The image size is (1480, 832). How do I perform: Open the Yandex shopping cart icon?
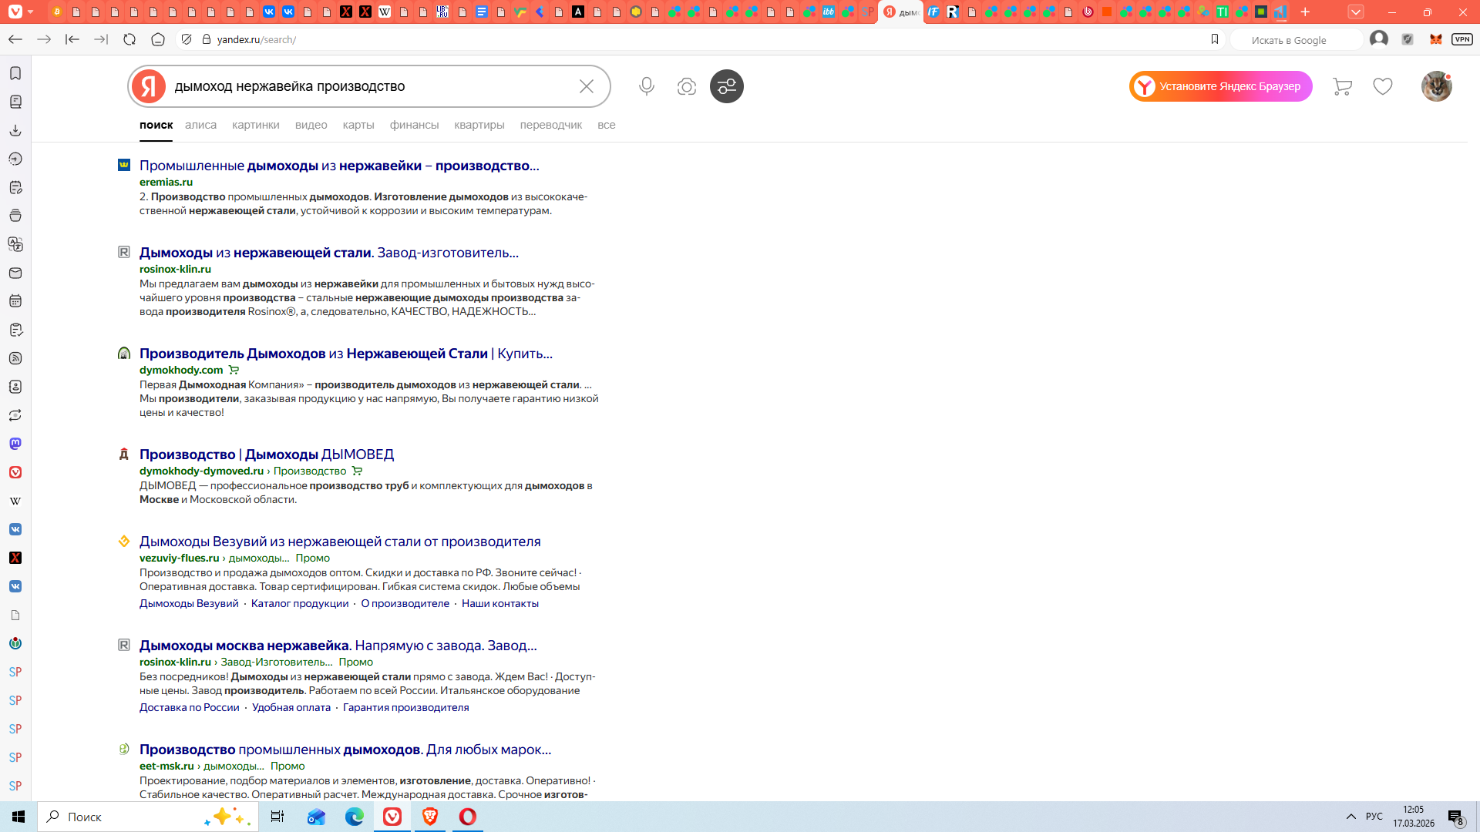pyautogui.click(x=1342, y=86)
